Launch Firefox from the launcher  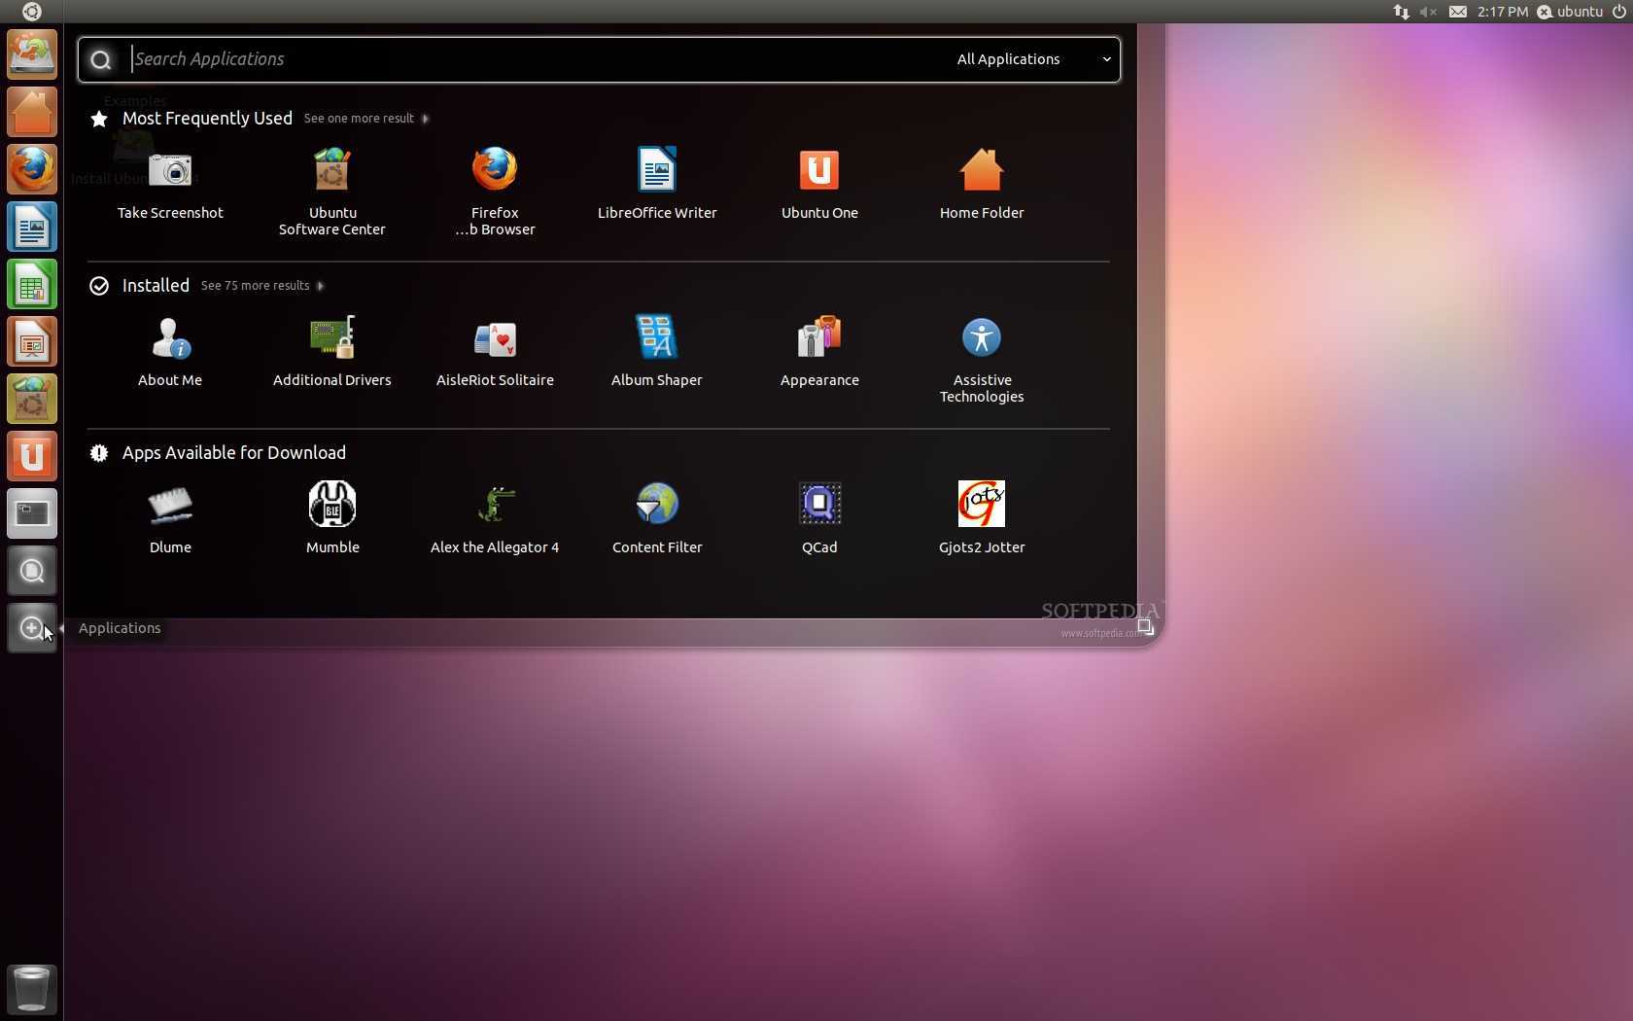32,169
